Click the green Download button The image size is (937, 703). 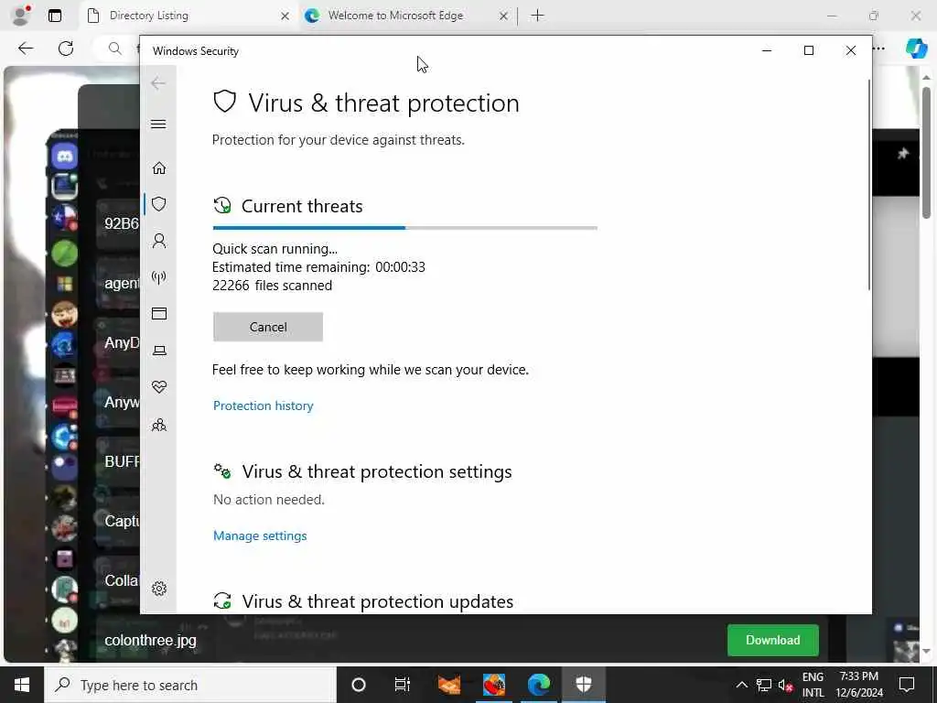tap(772, 640)
